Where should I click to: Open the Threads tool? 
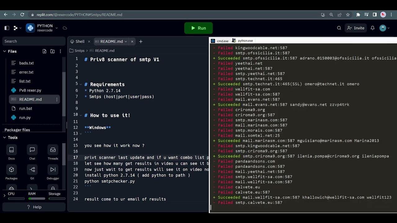point(53,152)
